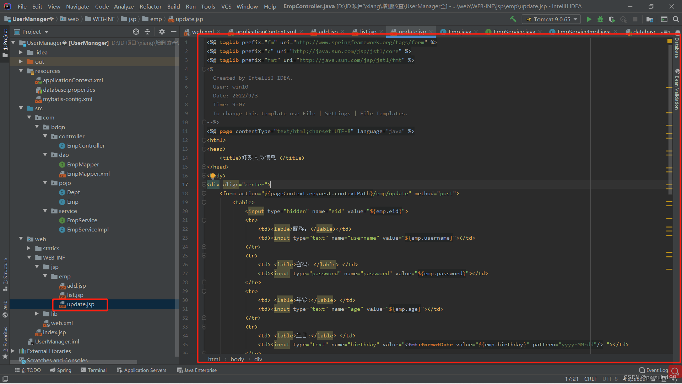Toggle the Database side panel
The height and width of the screenshot is (384, 682).
click(x=677, y=46)
